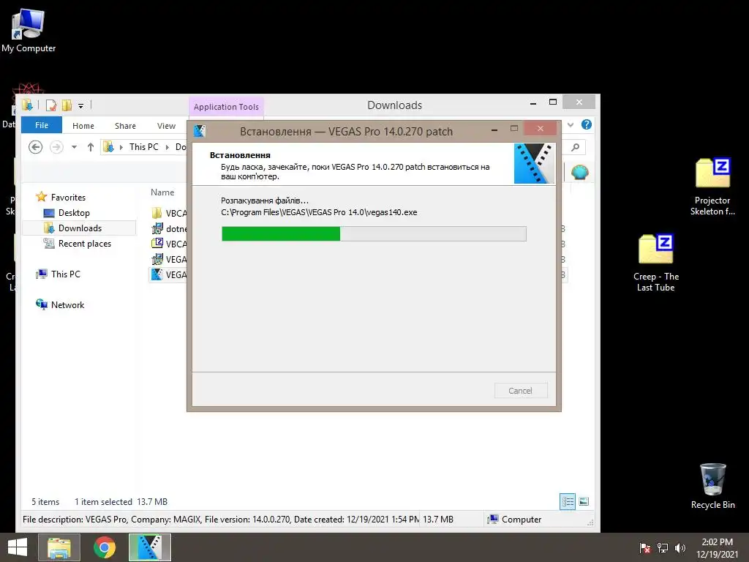Switch to Details view layout button
This screenshot has width=749, height=562.
(x=568, y=501)
